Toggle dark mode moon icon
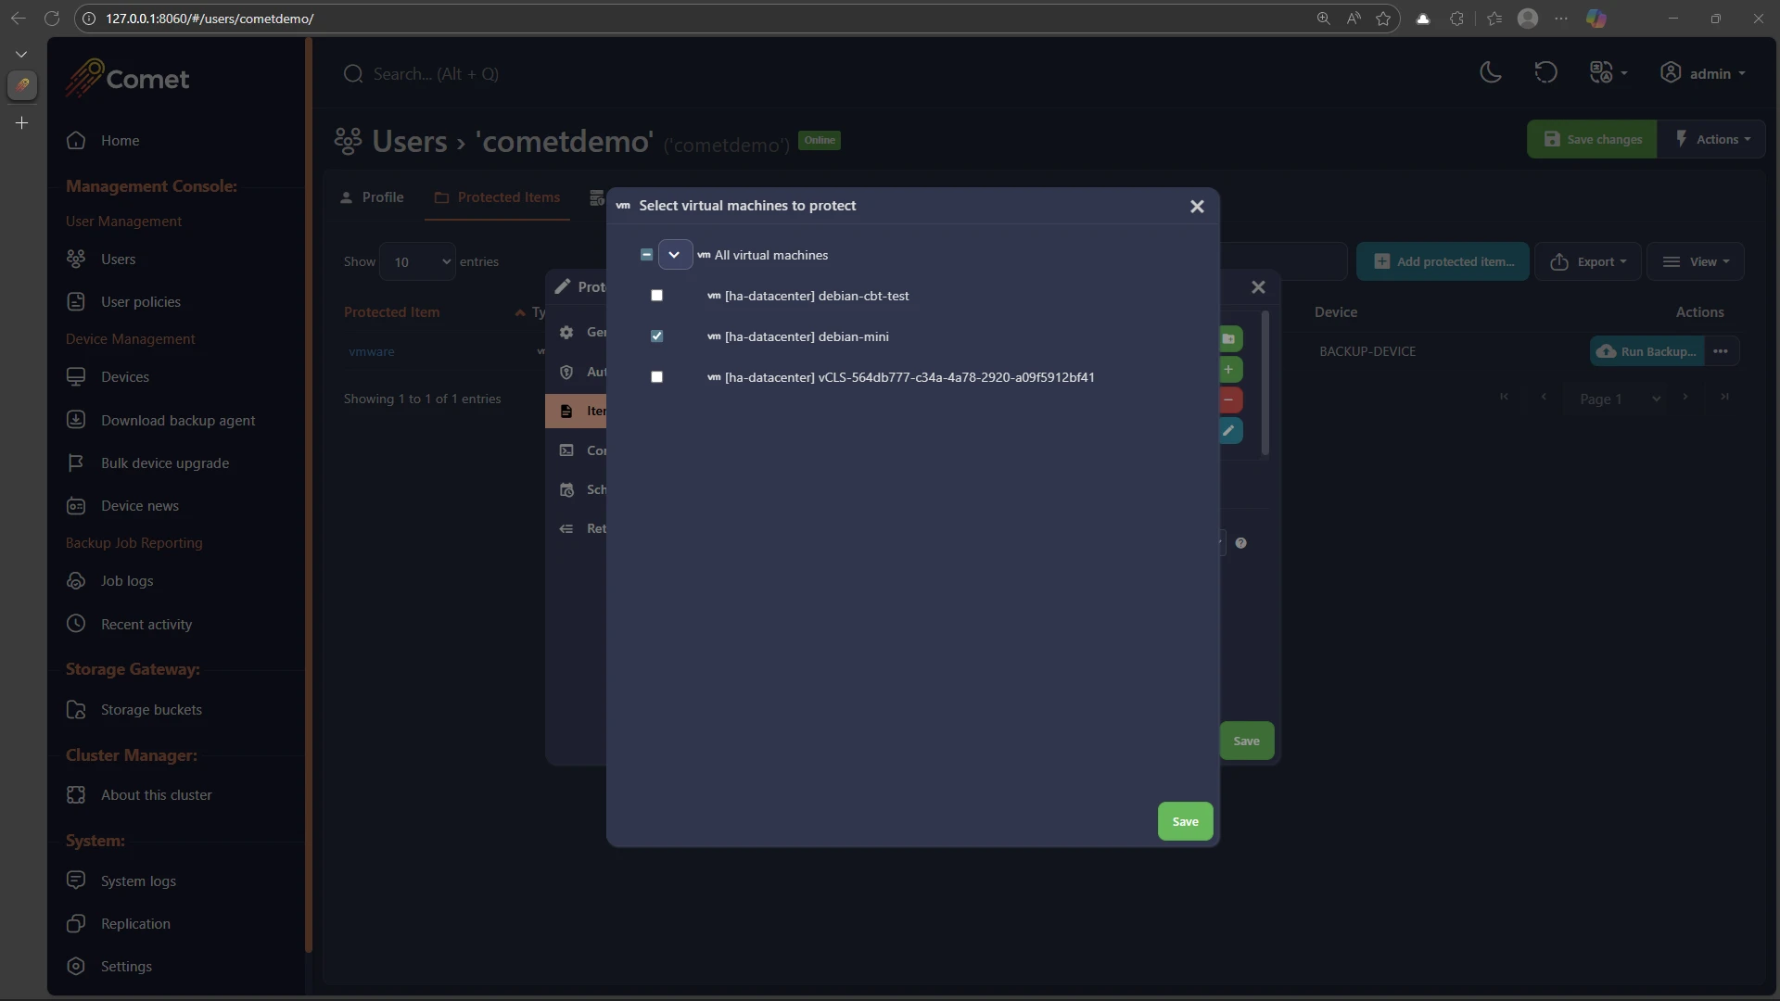 point(1490,73)
